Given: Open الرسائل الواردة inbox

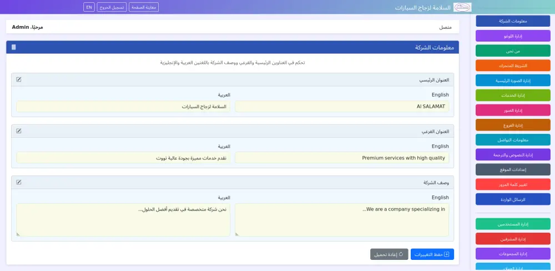Looking at the screenshot, I should [513, 199].
